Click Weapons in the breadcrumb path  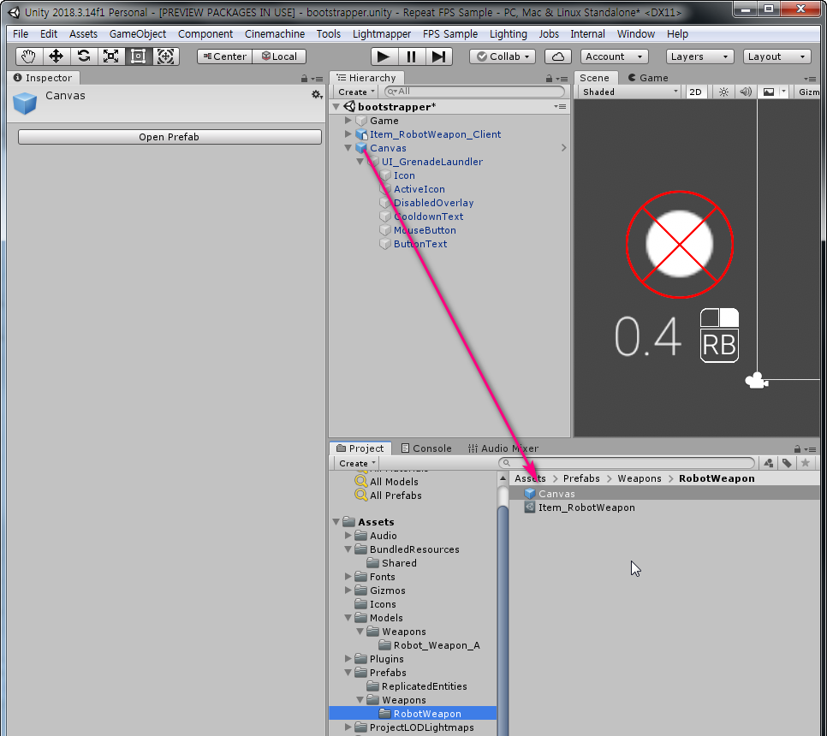[640, 478]
